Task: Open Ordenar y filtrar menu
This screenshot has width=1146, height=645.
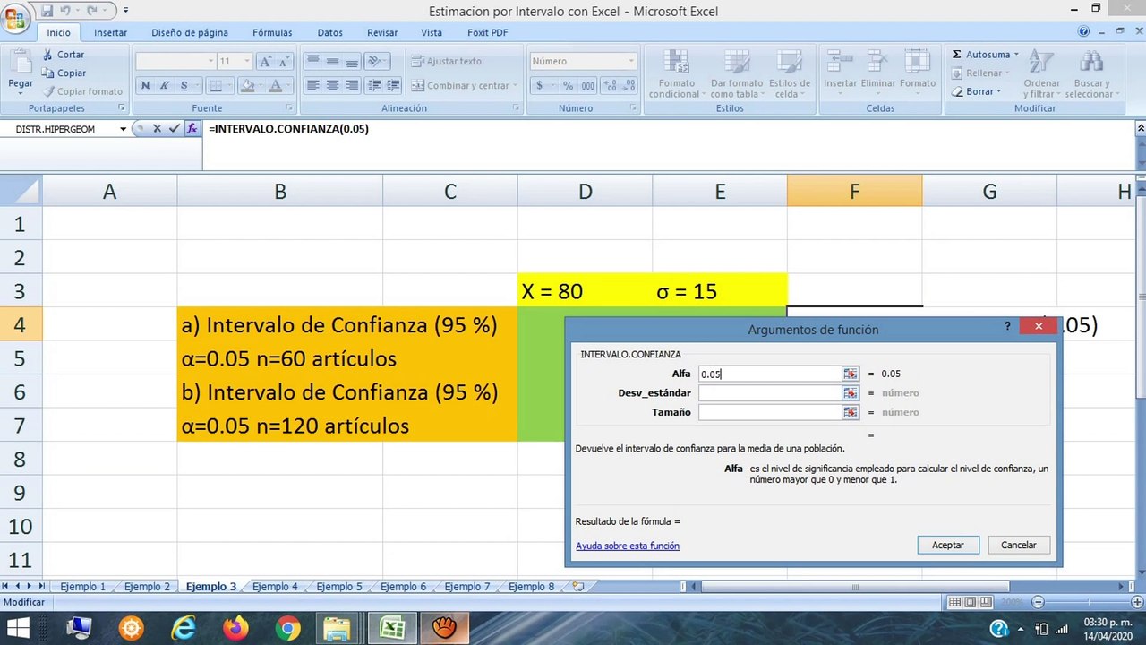Action: [1041, 73]
